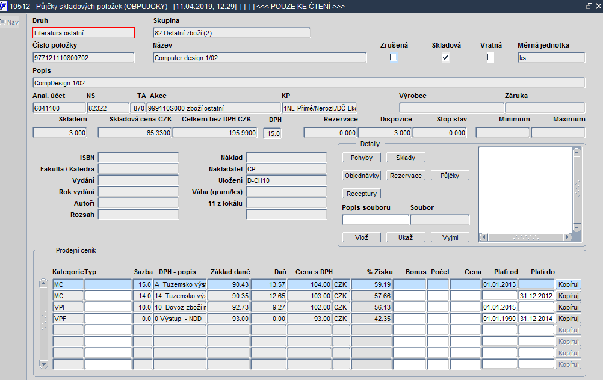The image size is (603, 380).
Task: Click the preview horizontal scroll left arrow
Action: coord(484,237)
